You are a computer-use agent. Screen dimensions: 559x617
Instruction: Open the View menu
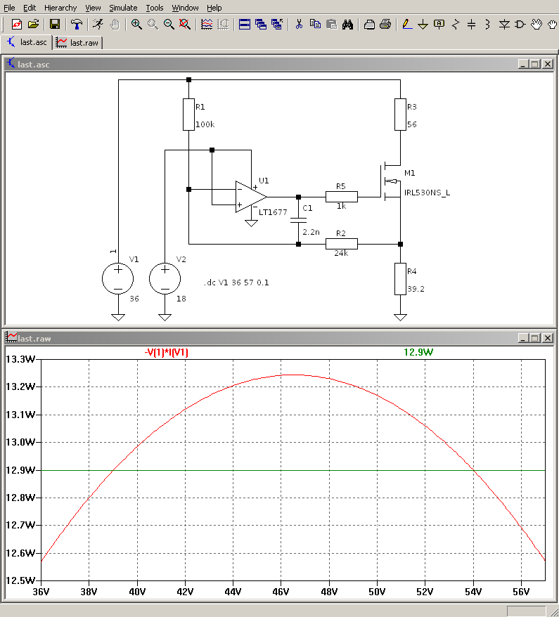[93, 8]
